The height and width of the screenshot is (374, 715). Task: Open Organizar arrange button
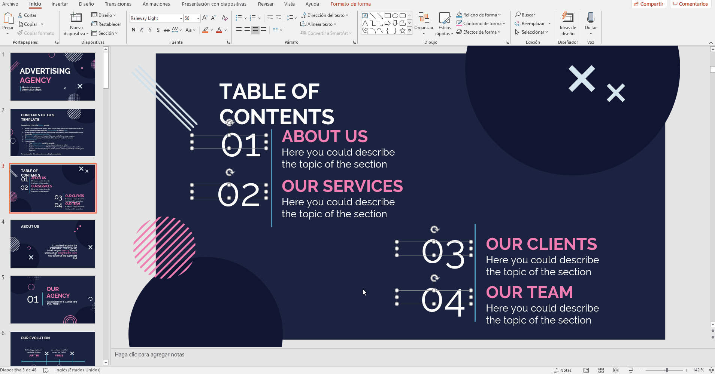coord(424,23)
